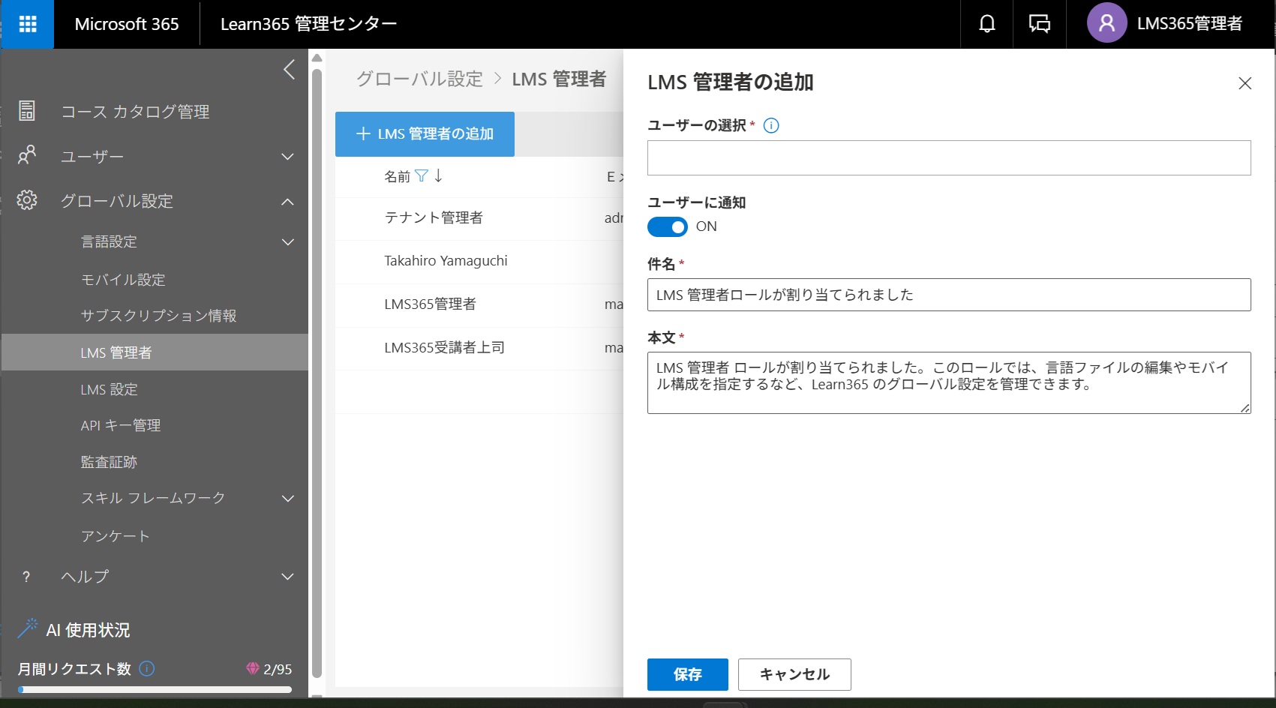Viewport: 1276px width, 708px height.
Task: Click the 月間リクエスト数 progress bar
Action: (x=155, y=689)
